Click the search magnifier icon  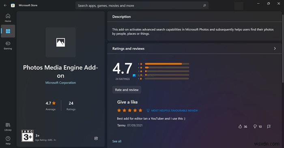point(204,6)
